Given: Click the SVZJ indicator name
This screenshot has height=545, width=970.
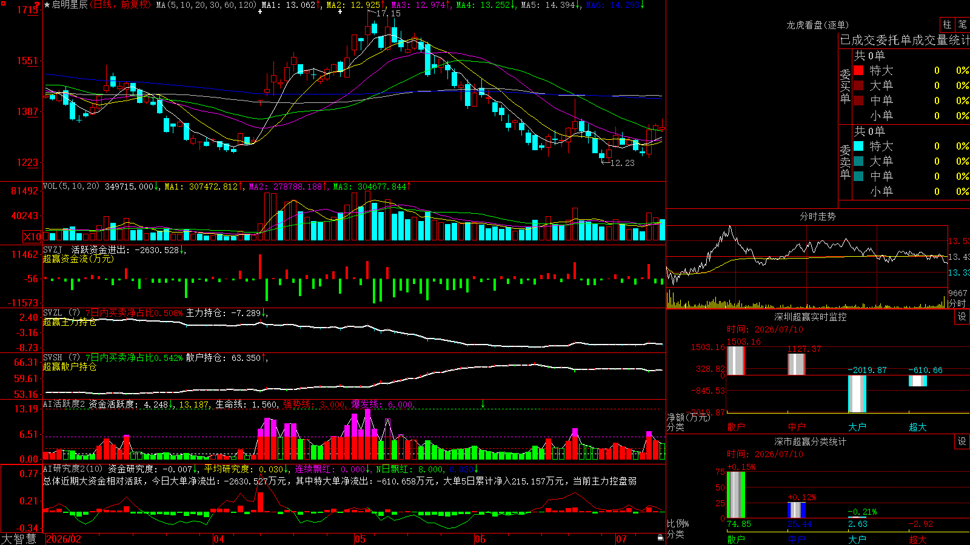Looking at the screenshot, I should click(x=53, y=249).
